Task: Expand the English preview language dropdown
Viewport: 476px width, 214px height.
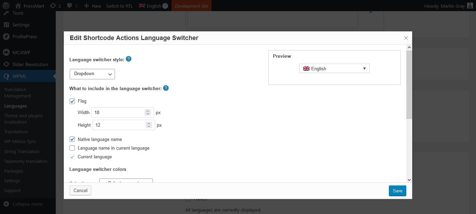Action: pos(334,69)
